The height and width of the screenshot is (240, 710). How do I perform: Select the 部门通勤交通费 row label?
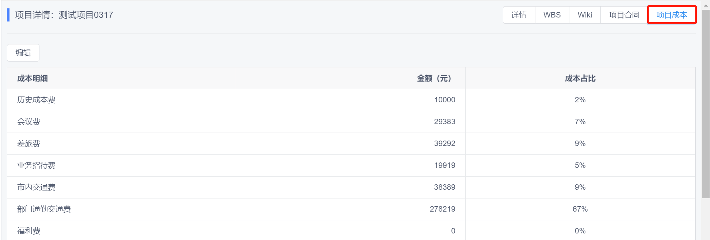coord(44,209)
